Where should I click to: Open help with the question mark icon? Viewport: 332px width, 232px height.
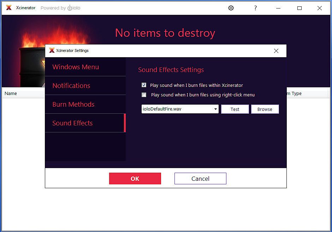click(x=255, y=8)
